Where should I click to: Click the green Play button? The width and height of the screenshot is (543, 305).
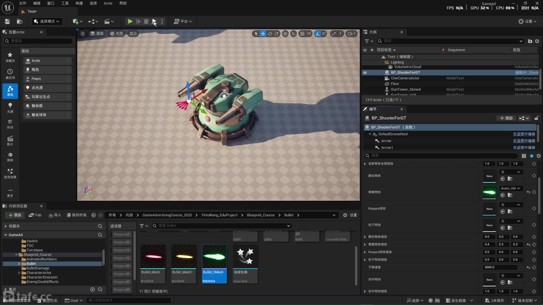[130, 21]
